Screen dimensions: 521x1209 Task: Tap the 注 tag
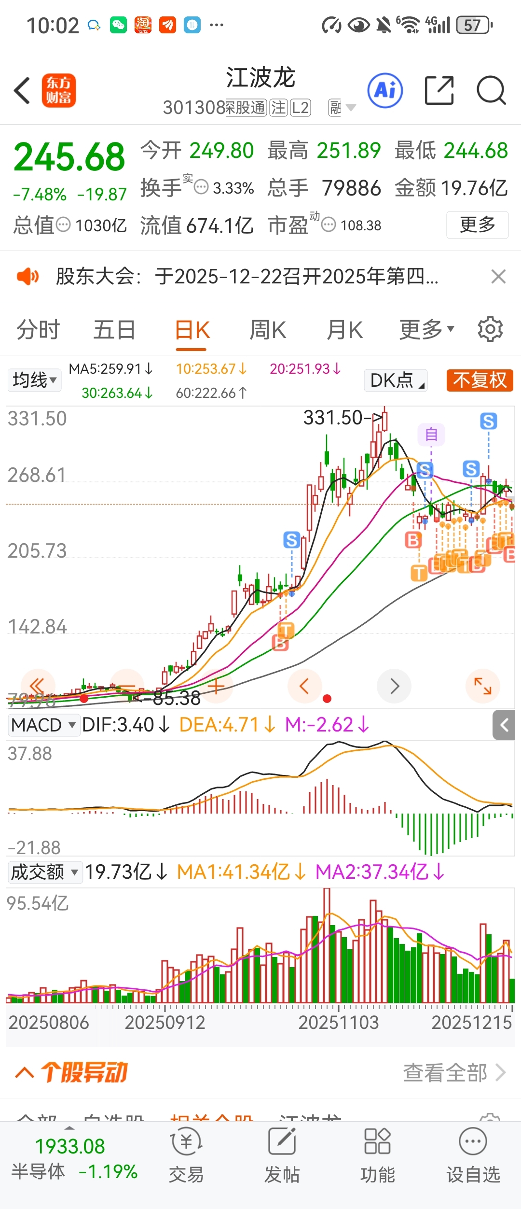coord(278,107)
